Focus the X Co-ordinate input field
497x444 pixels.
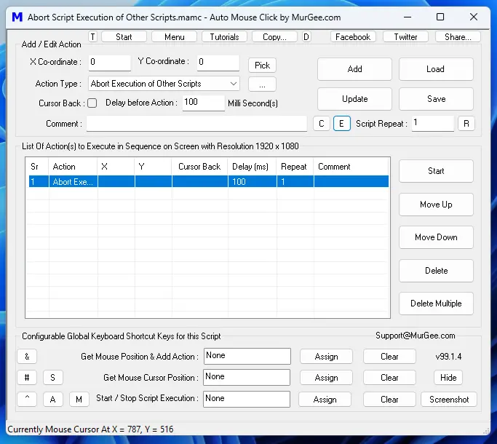pyautogui.click(x=110, y=63)
